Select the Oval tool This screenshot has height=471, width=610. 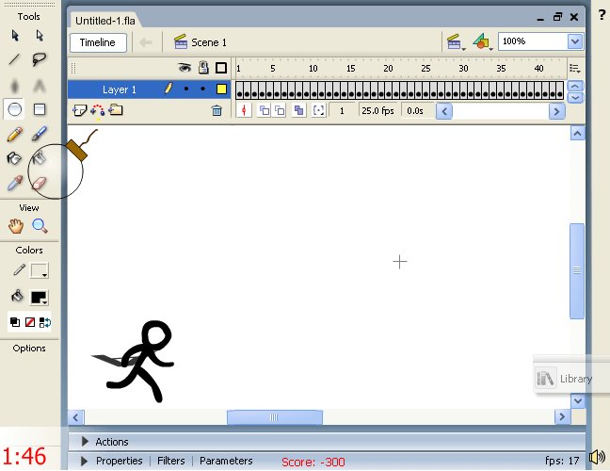coord(14,109)
